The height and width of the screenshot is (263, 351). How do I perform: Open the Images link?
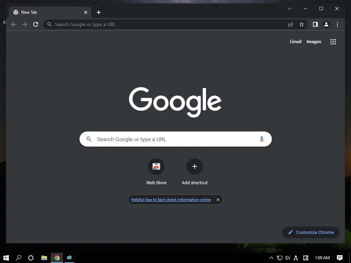(314, 41)
